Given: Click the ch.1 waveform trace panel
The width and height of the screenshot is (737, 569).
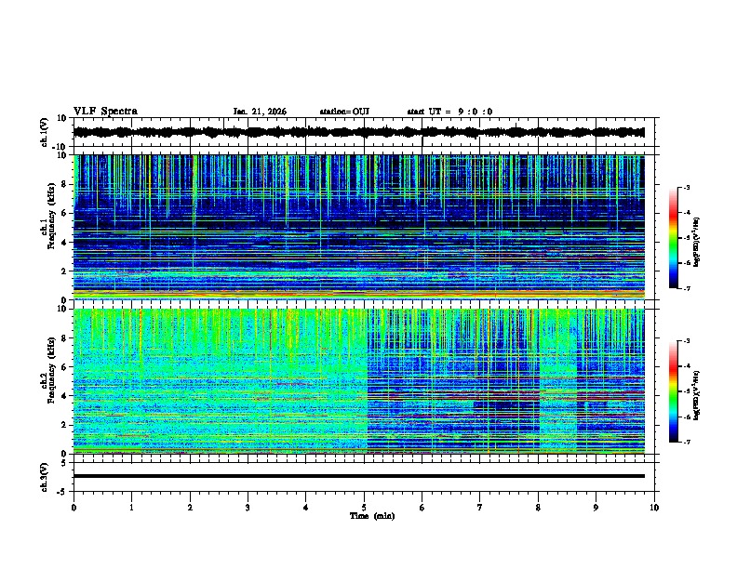Looking at the screenshot, I should pyautogui.click(x=364, y=132).
